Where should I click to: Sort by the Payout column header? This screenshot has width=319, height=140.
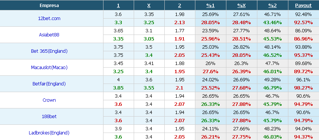(303, 6)
